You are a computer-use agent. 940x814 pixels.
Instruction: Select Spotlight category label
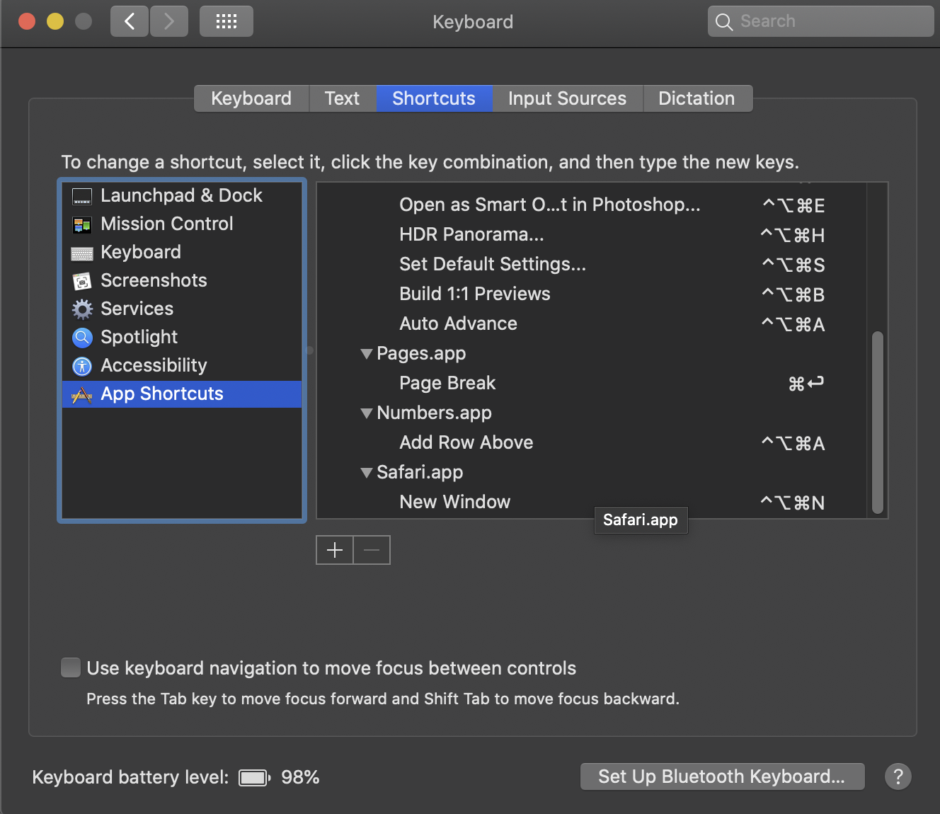click(139, 337)
